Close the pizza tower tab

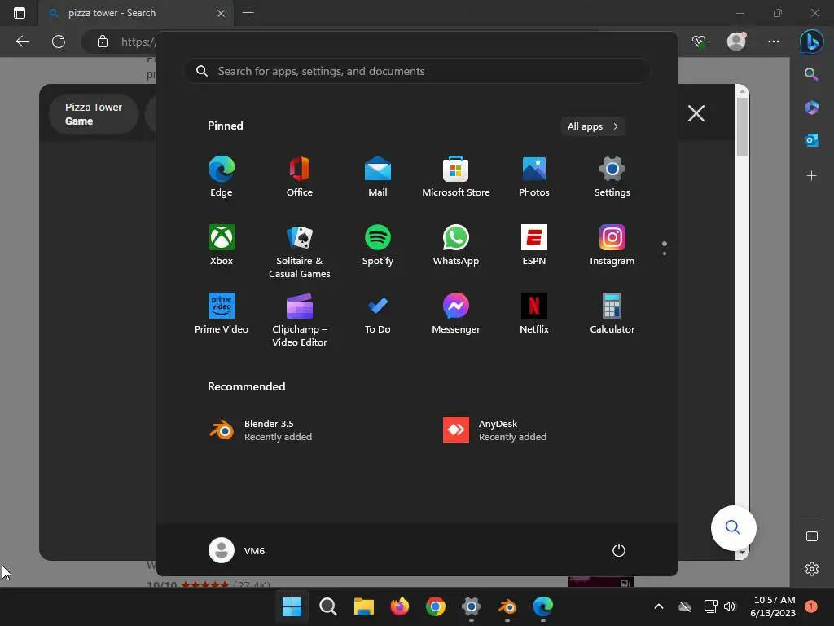(221, 13)
